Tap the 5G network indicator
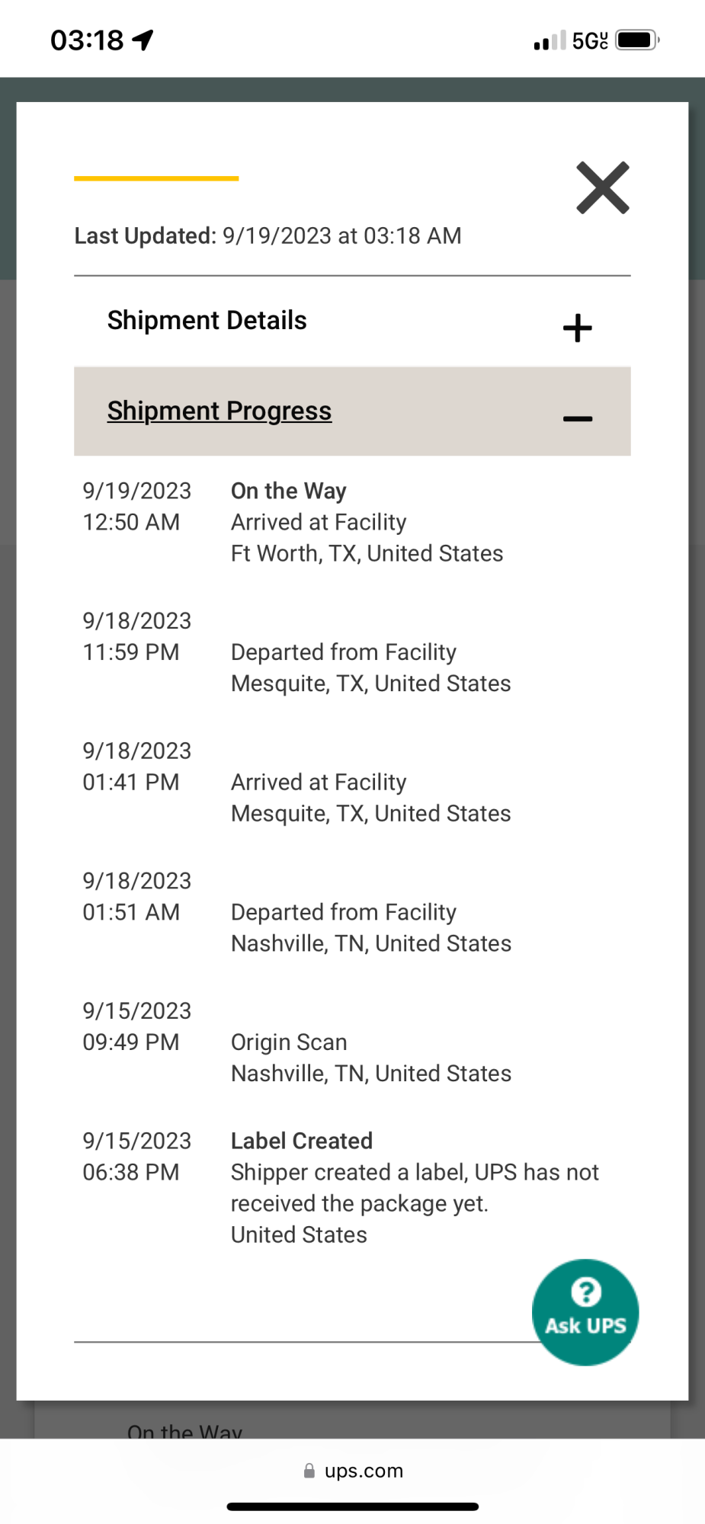 click(x=590, y=40)
